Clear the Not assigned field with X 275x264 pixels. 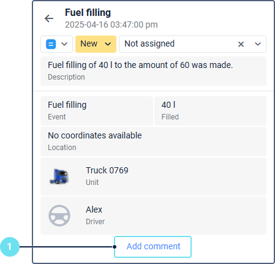(x=241, y=44)
